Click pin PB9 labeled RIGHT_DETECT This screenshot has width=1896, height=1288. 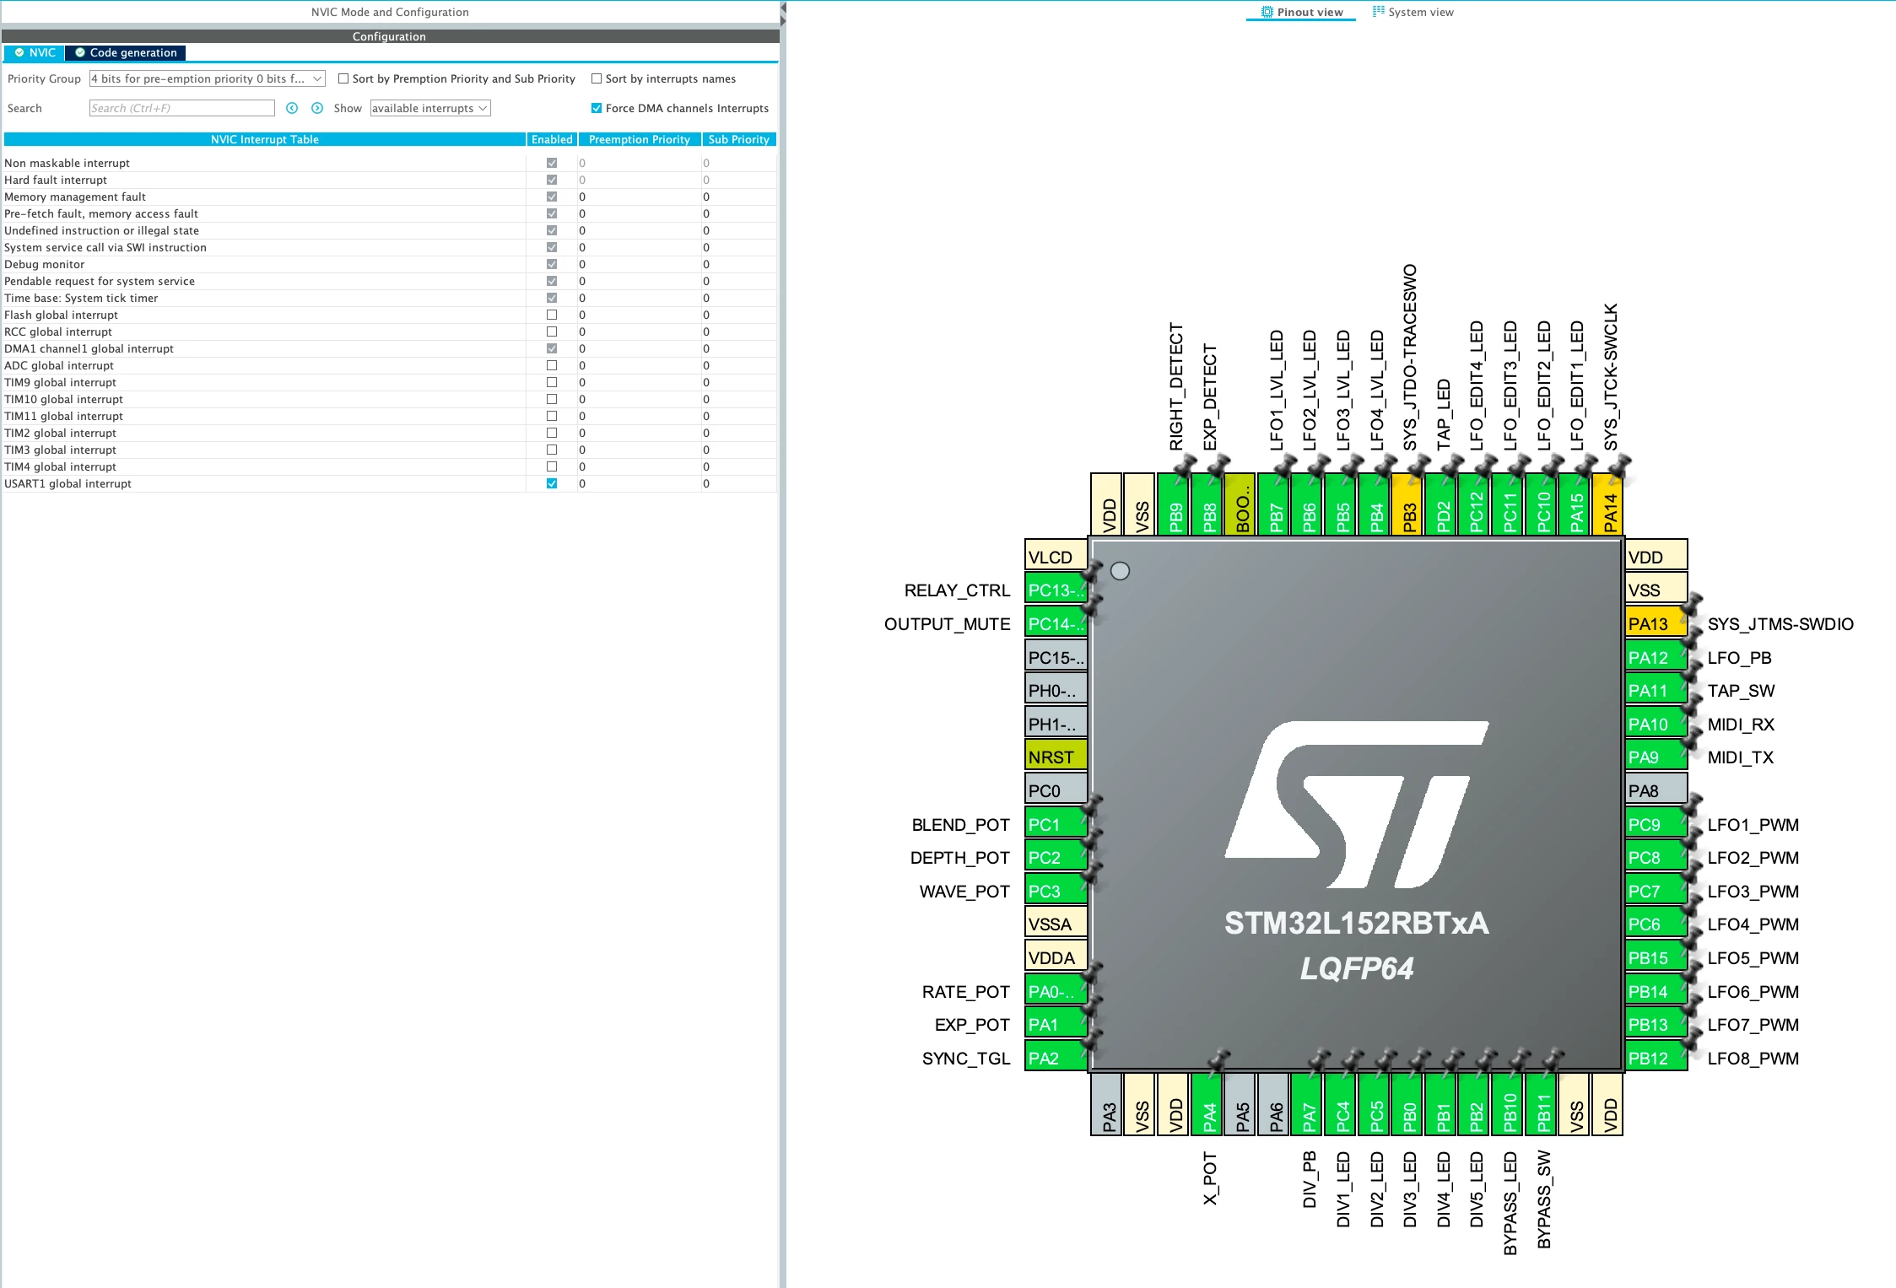(x=1174, y=504)
